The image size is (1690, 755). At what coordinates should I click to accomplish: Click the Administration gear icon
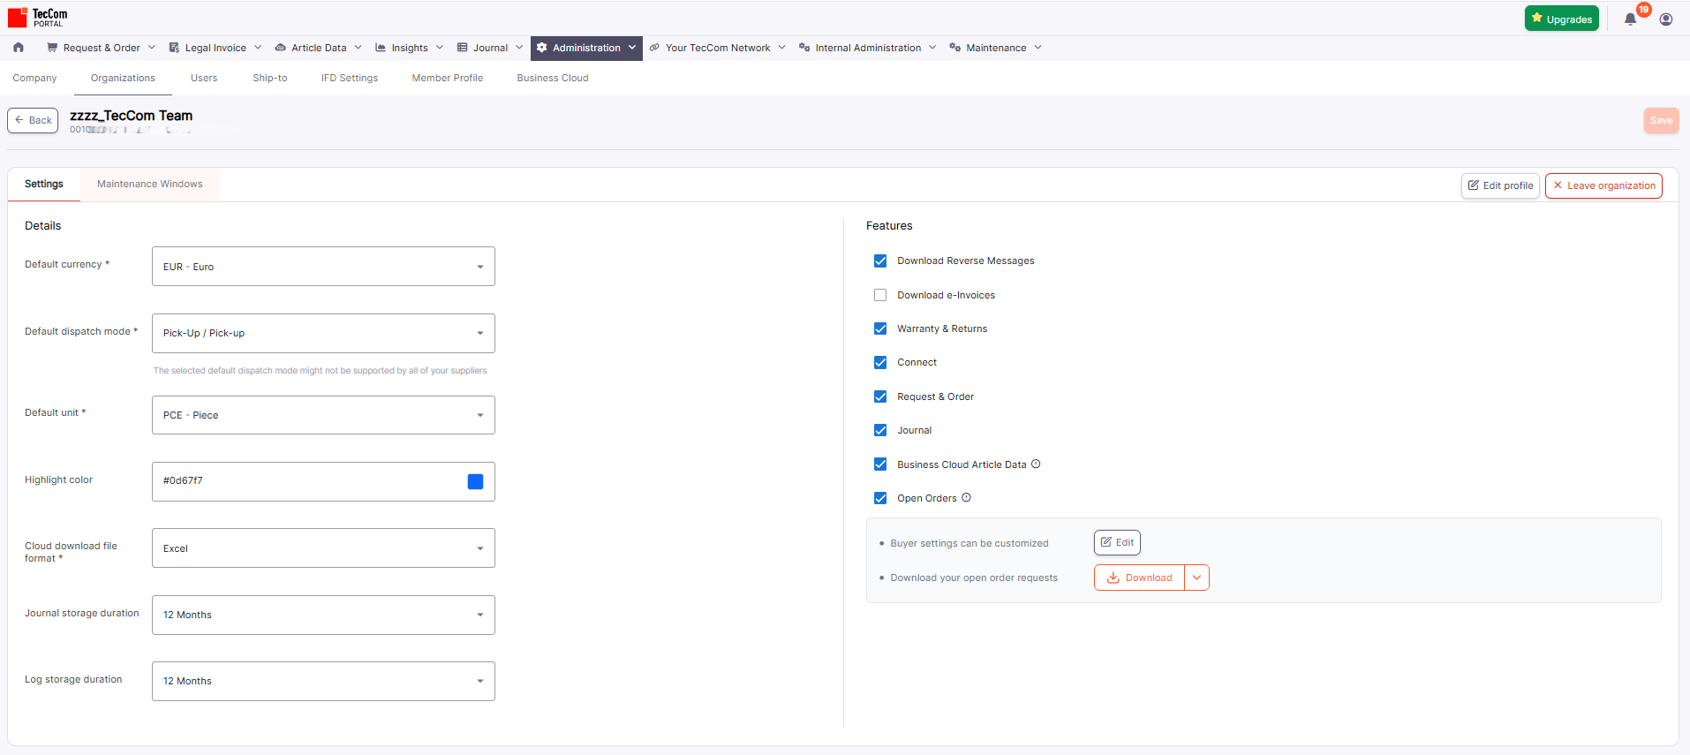542,48
